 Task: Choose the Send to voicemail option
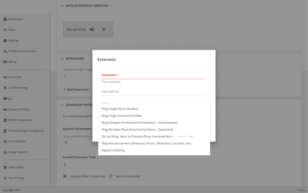pyautogui.click(x=110, y=176)
